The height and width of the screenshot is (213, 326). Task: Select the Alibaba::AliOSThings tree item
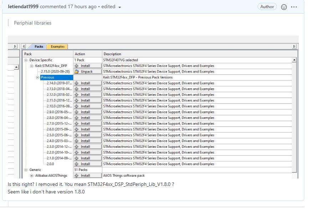(51, 176)
